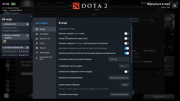Click the people icon next to Друзья и чат

point(37,39)
